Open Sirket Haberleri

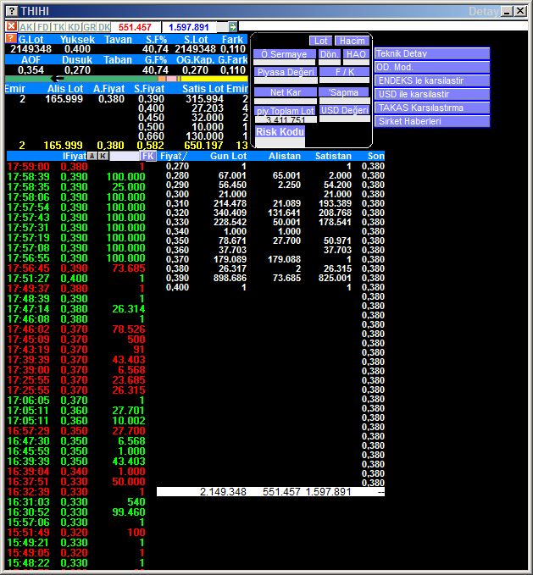click(432, 121)
